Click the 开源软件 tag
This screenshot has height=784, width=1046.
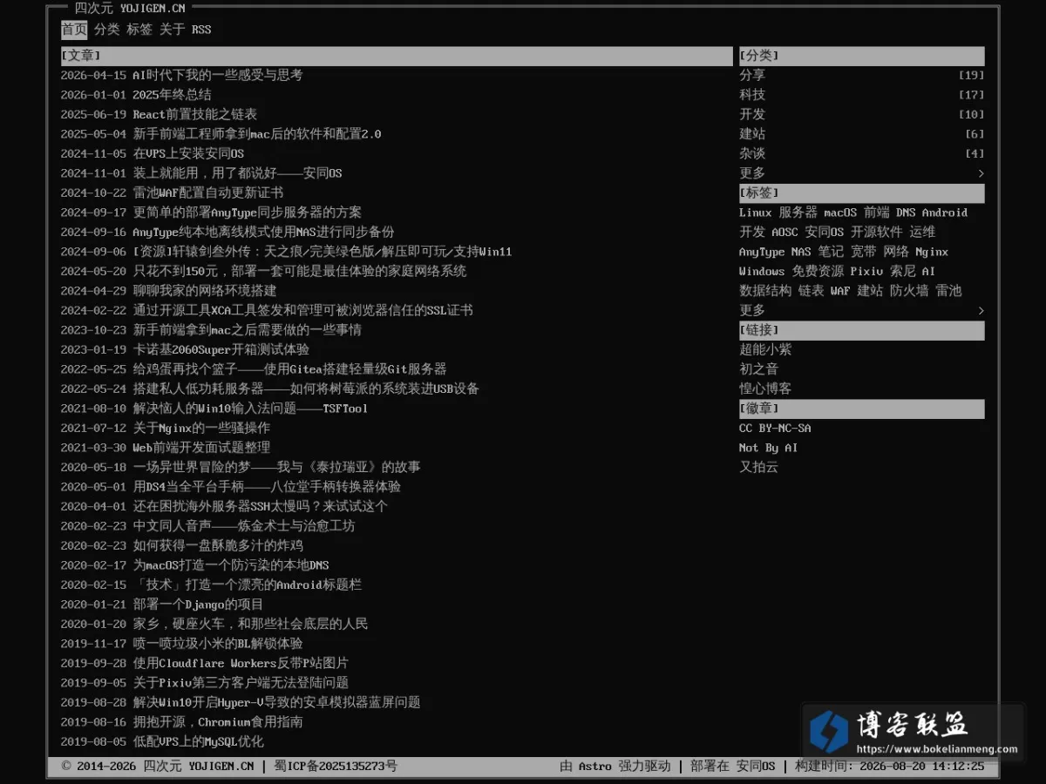click(877, 232)
